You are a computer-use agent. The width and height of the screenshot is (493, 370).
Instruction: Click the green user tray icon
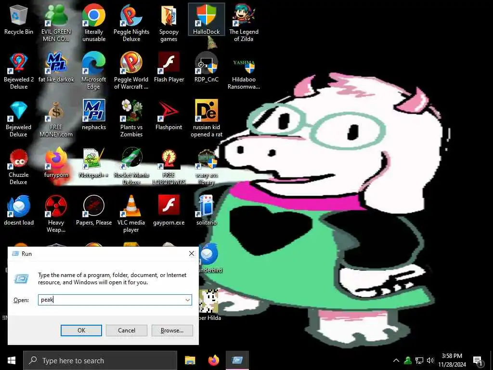[x=408, y=360]
